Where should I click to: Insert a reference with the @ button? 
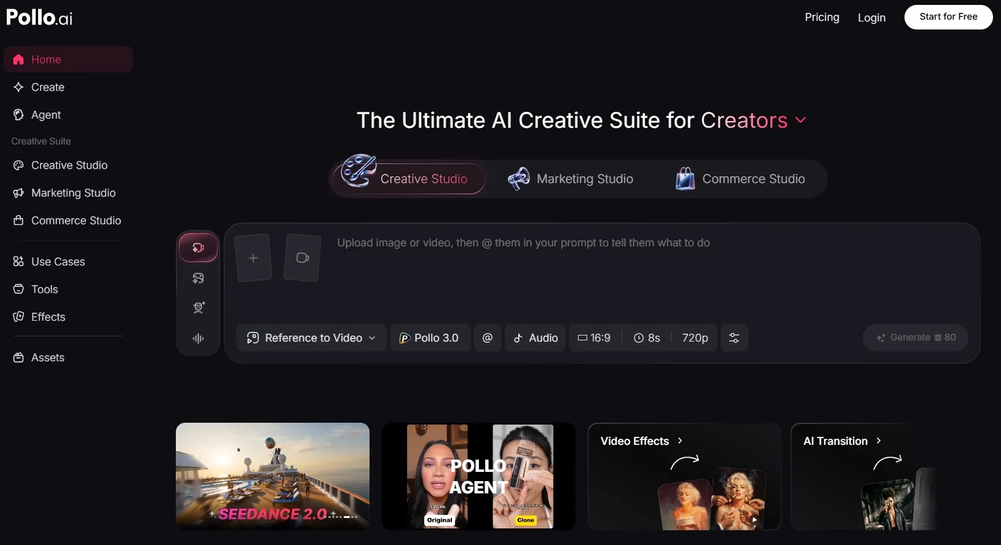pyautogui.click(x=488, y=338)
